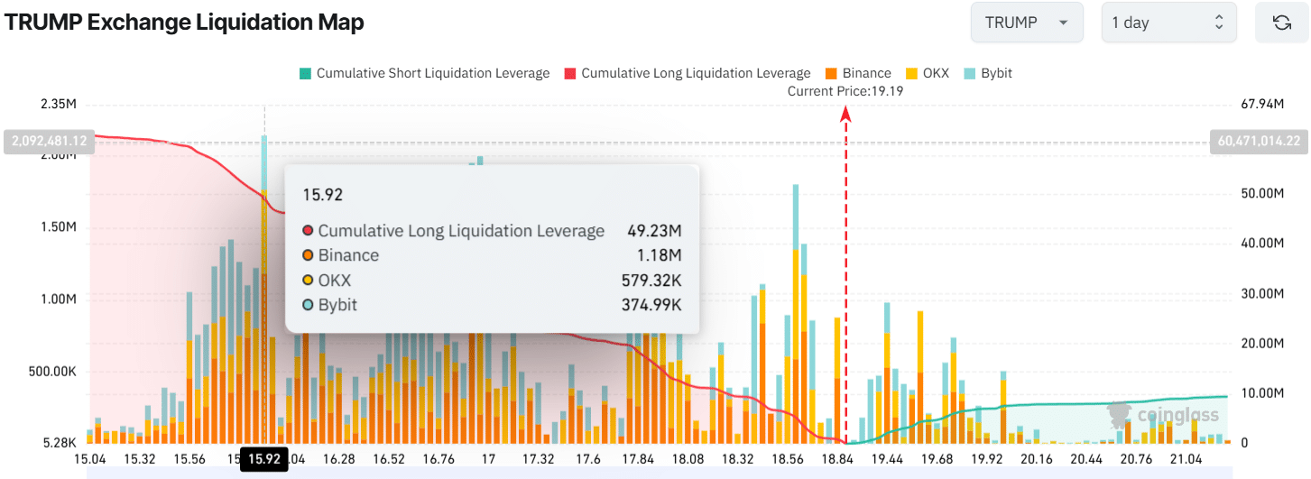The height and width of the screenshot is (479, 1311).
Task: Click the tallest bar at price 15.92
Action: [x=263, y=289]
